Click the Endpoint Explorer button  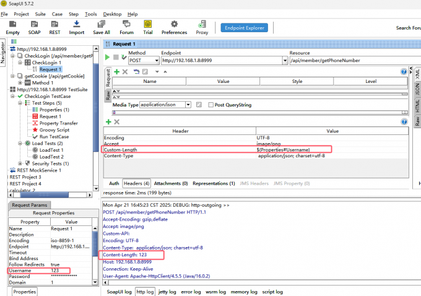pos(245,28)
